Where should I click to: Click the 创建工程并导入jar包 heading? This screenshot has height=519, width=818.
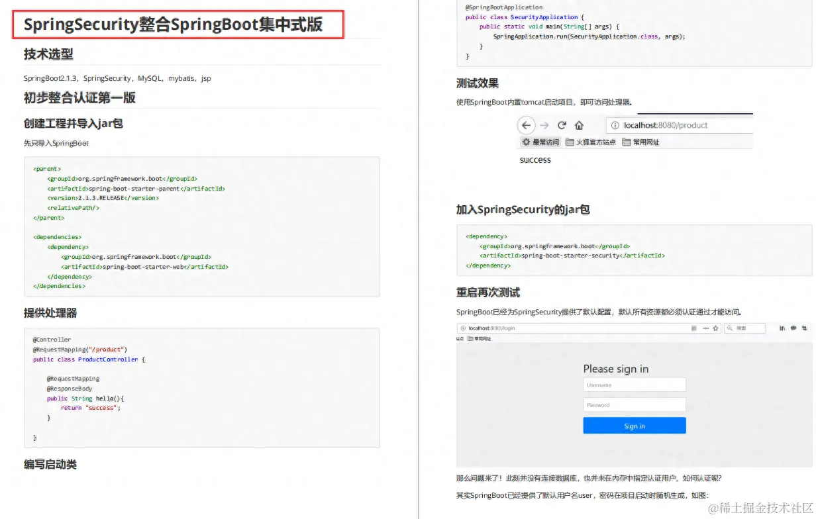[74, 123]
